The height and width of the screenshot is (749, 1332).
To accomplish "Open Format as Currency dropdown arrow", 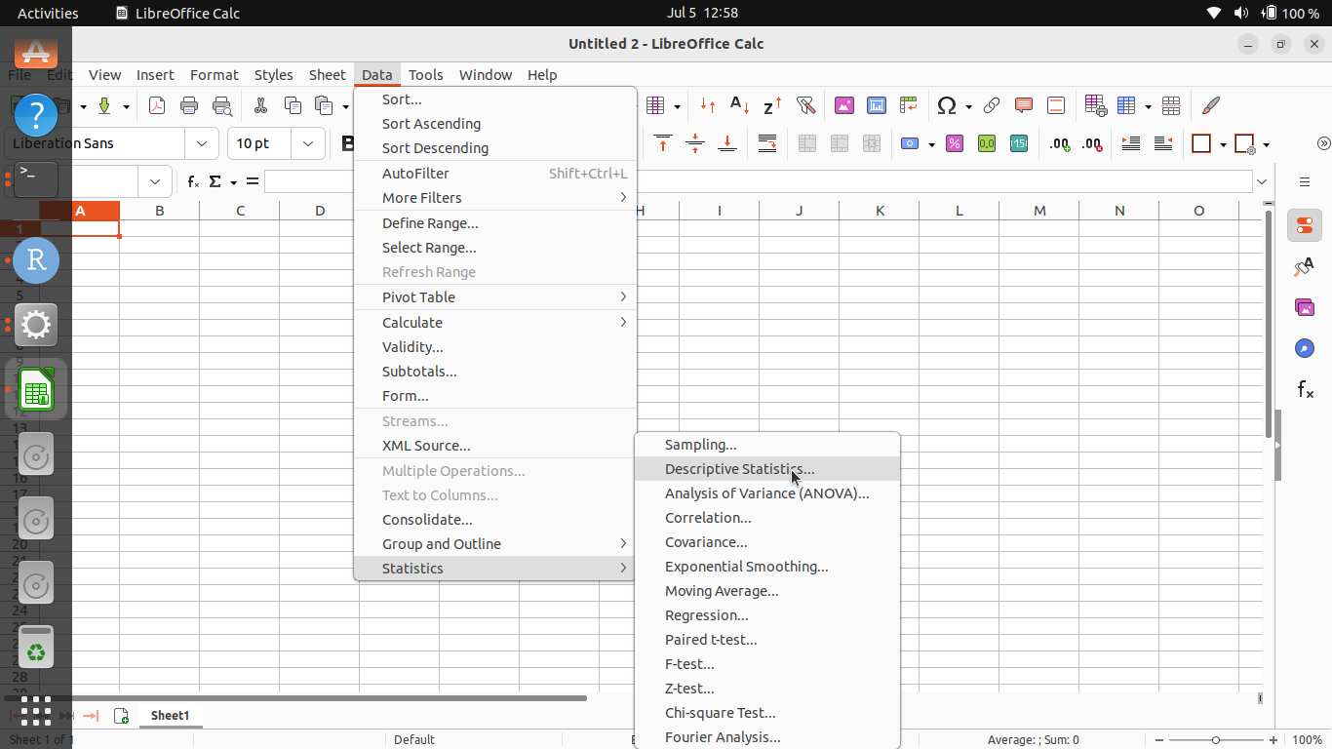I will 931,144.
